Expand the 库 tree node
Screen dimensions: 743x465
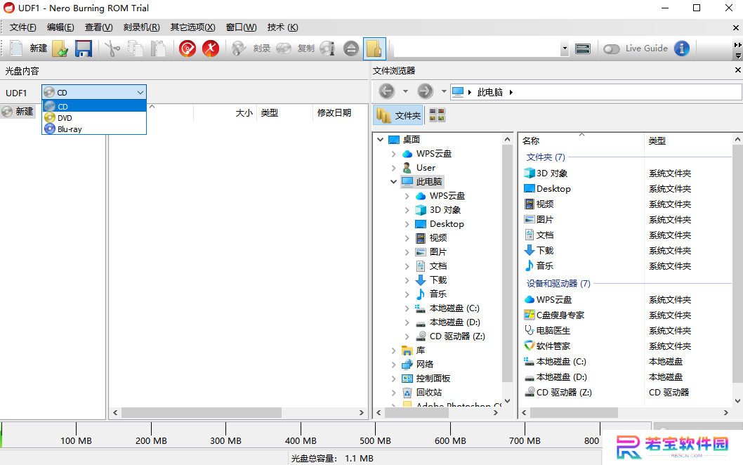click(x=393, y=351)
